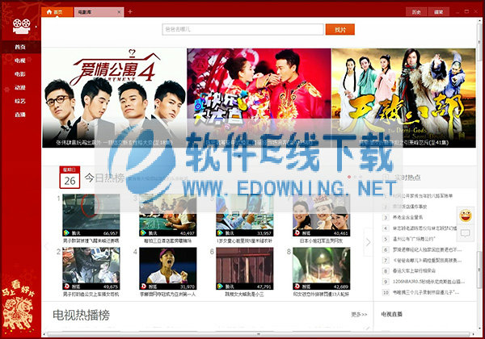Open 综艺 category in sidebar
Image resolution: width=485 pixels, height=339 pixels.
[19, 101]
